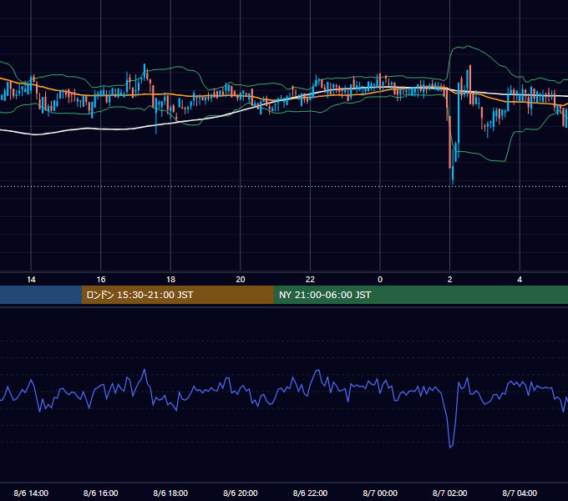Click the 8/6 22:00 indicator axis label

click(x=310, y=493)
